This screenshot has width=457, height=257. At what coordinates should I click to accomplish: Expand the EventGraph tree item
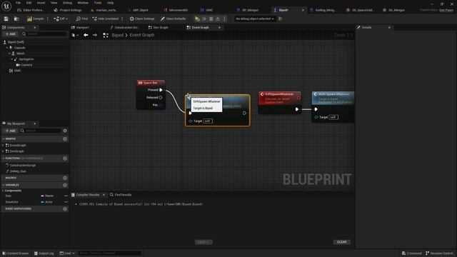[3, 145]
